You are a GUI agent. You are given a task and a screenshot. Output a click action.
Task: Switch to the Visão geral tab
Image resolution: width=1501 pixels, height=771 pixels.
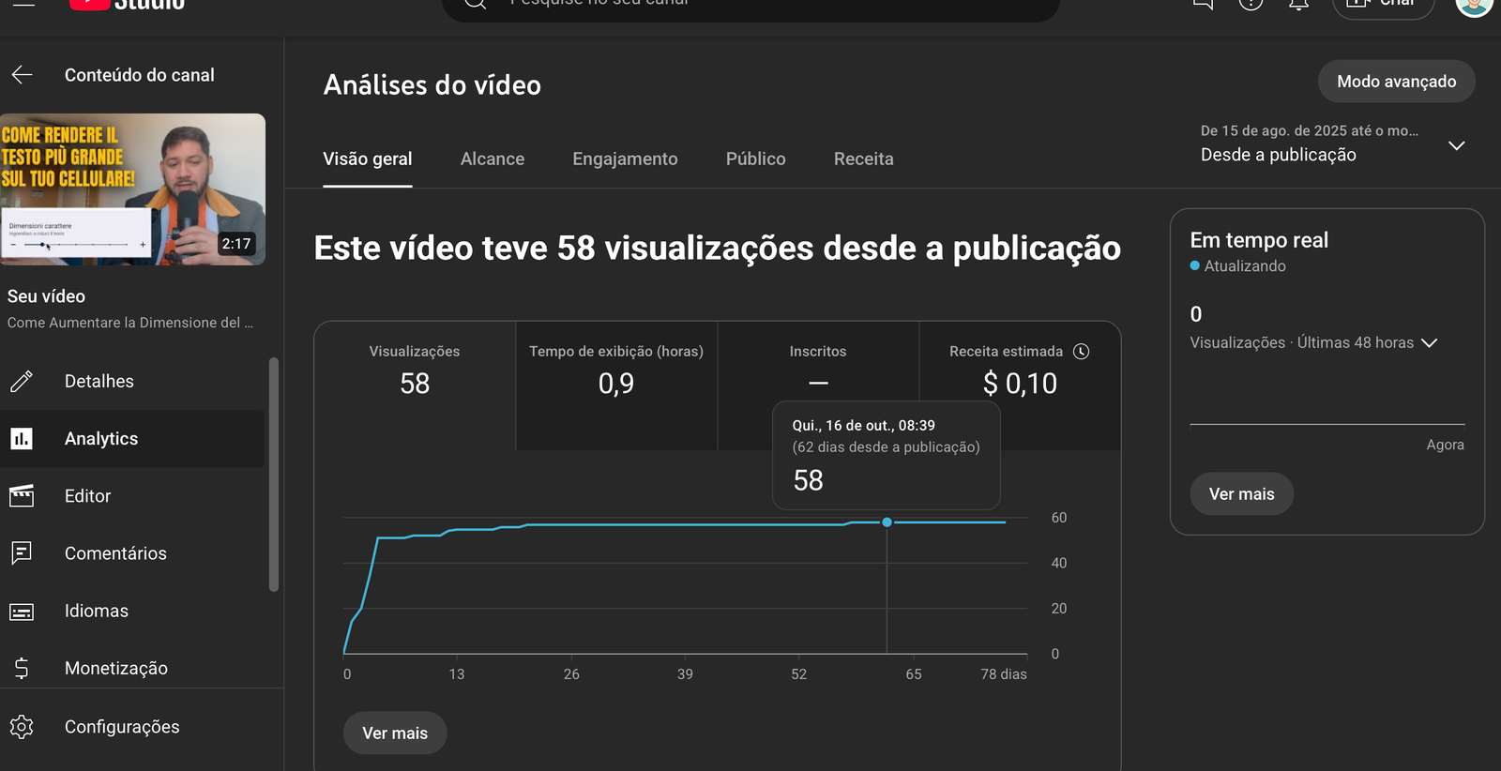tap(368, 159)
